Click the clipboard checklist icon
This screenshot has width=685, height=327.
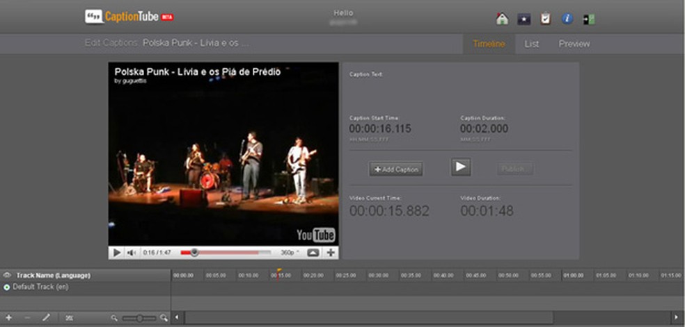[x=545, y=19]
